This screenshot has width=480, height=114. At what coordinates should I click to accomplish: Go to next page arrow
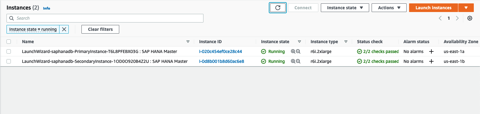pos(457,18)
